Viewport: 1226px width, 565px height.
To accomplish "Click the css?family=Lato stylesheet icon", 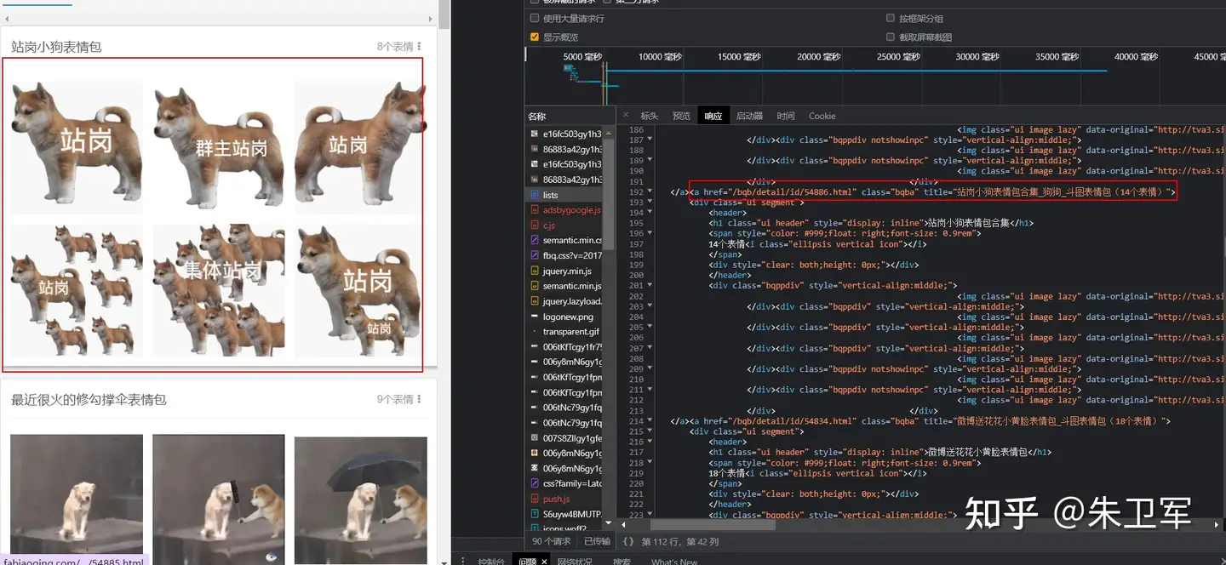I will tap(534, 483).
